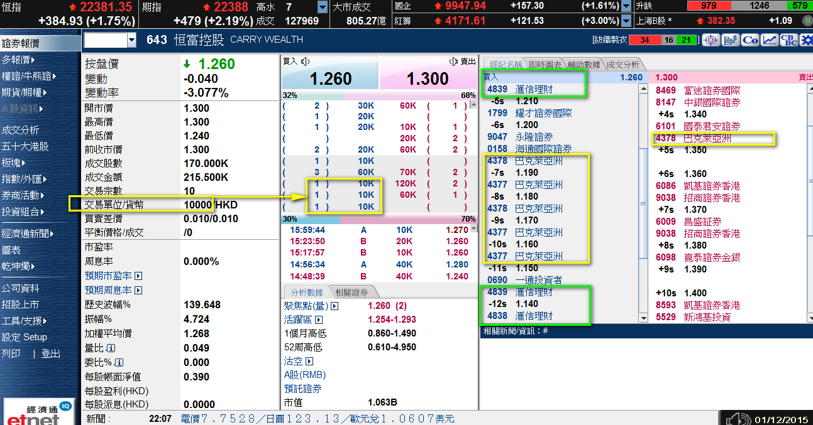This screenshot has width=813, height=425.
Task: Switch to 成交分析 tab in broker panel
Action: click(x=622, y=65)
